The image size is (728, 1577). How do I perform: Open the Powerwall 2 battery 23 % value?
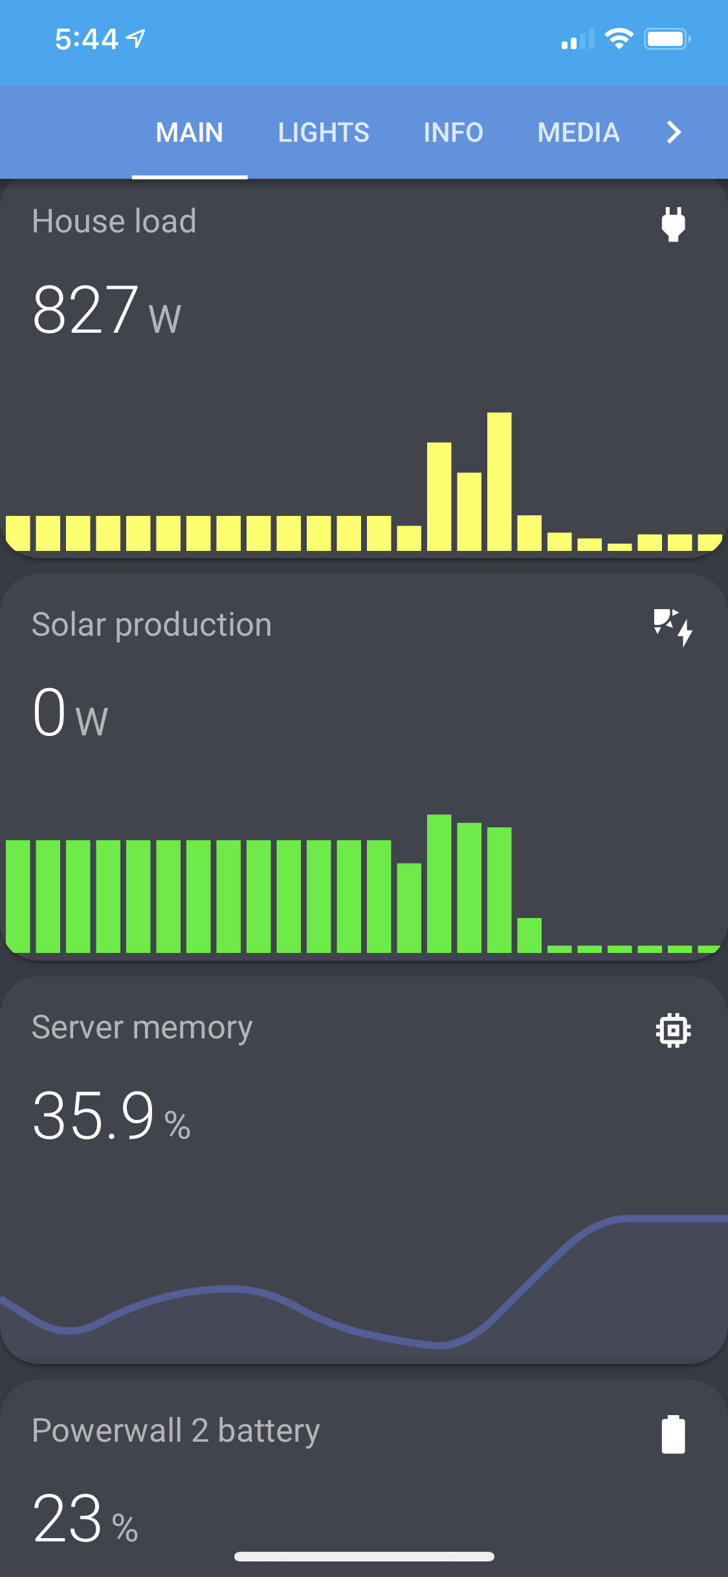85,1519
